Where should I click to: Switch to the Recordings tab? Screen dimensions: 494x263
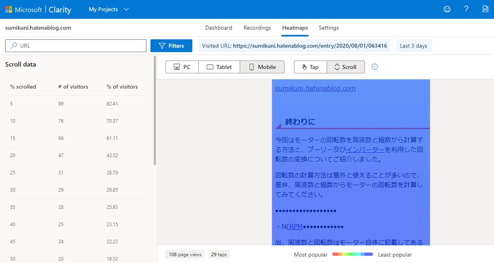(x=257, y=27)
